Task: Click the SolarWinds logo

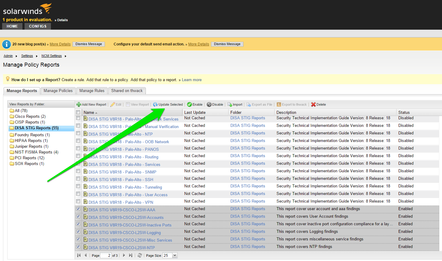Action: (x=27, y=9)
